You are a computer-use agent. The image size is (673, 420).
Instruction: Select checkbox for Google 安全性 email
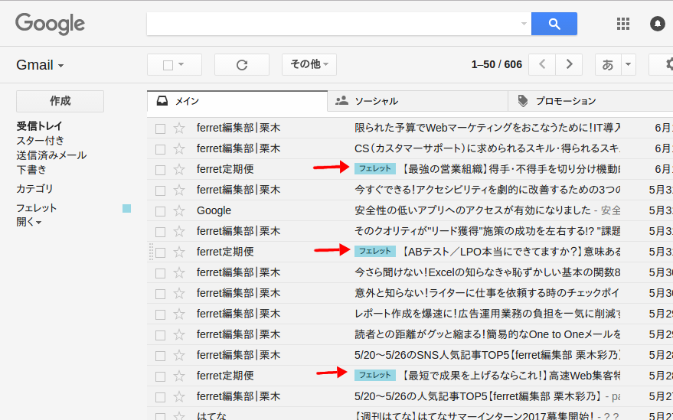pos(160,211)
